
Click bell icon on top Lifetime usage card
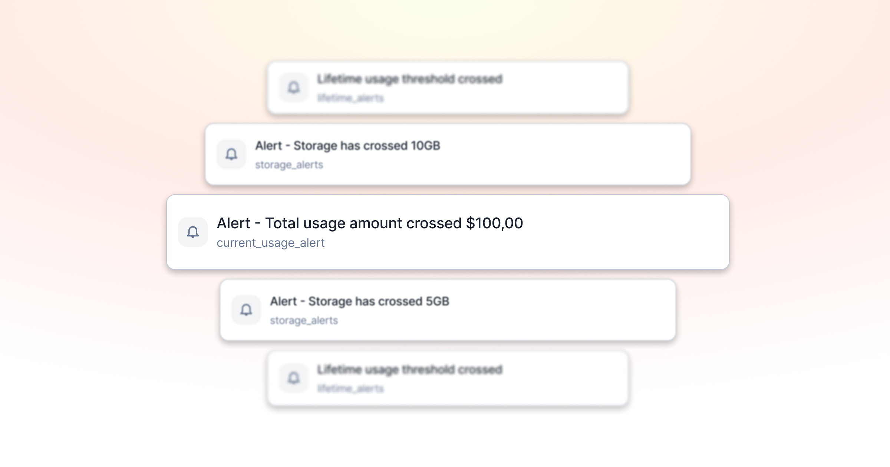[x=294, y=87]
